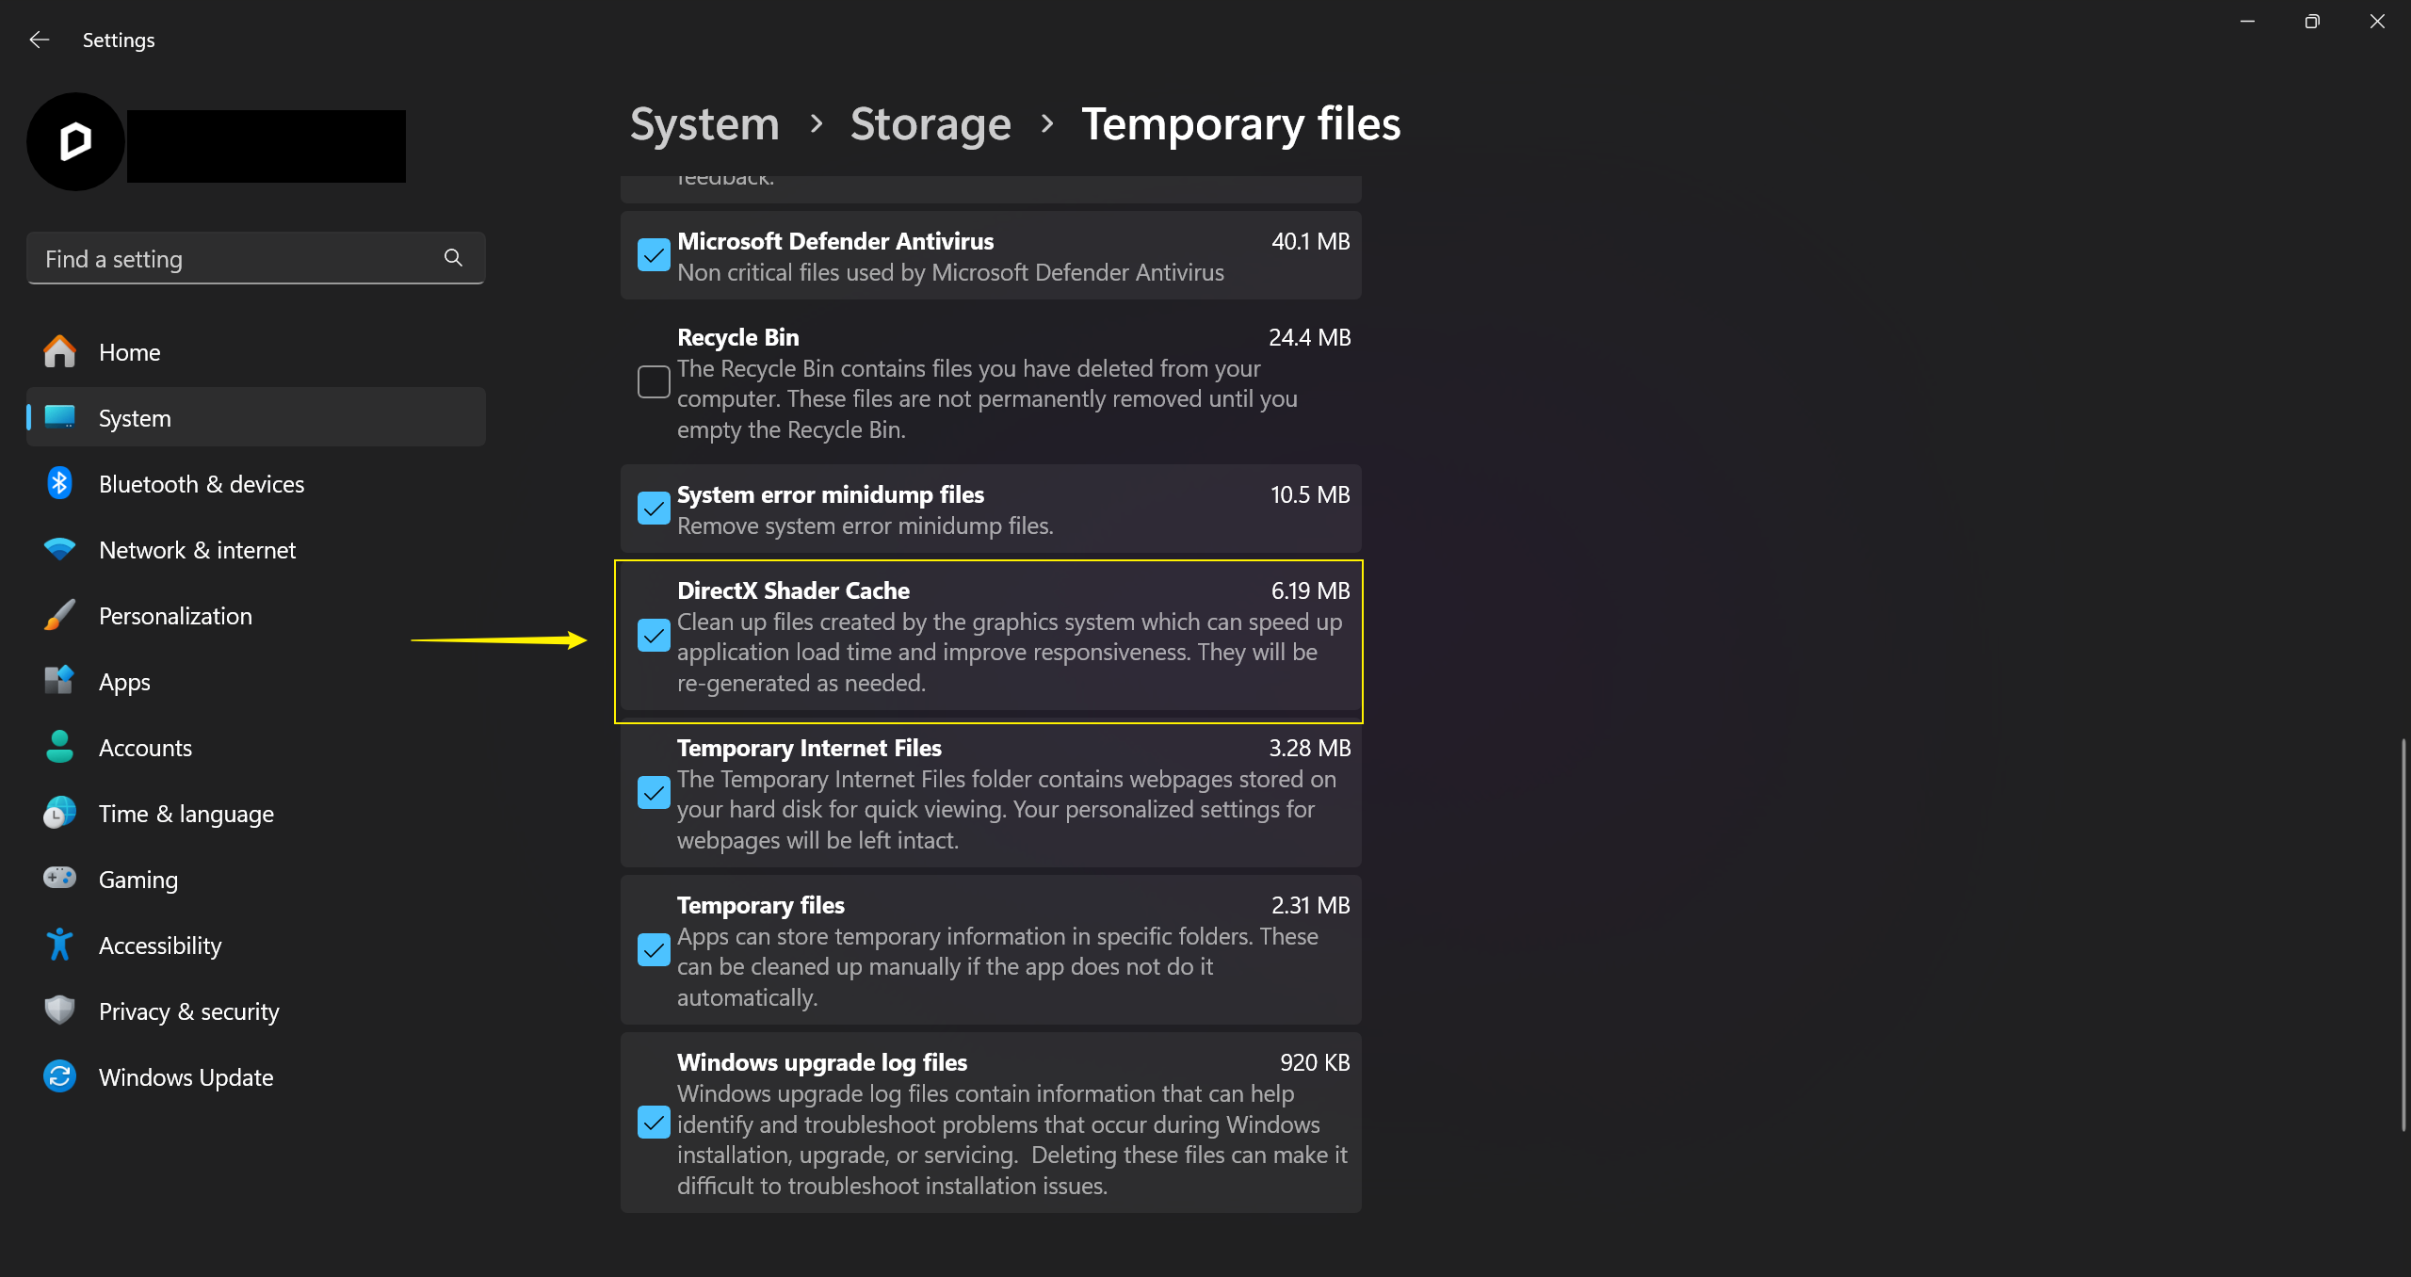Open Windows Update settings
The height and width of the screenshot is (1277, 2411).
coord(256,1076)
